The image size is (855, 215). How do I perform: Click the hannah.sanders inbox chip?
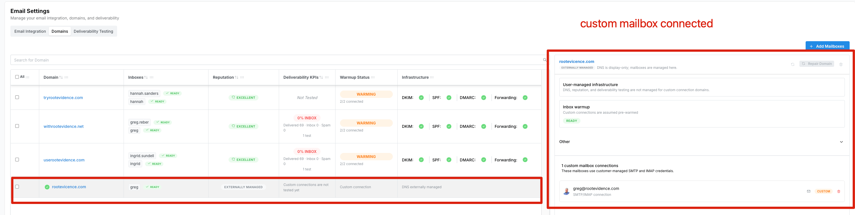144,94
